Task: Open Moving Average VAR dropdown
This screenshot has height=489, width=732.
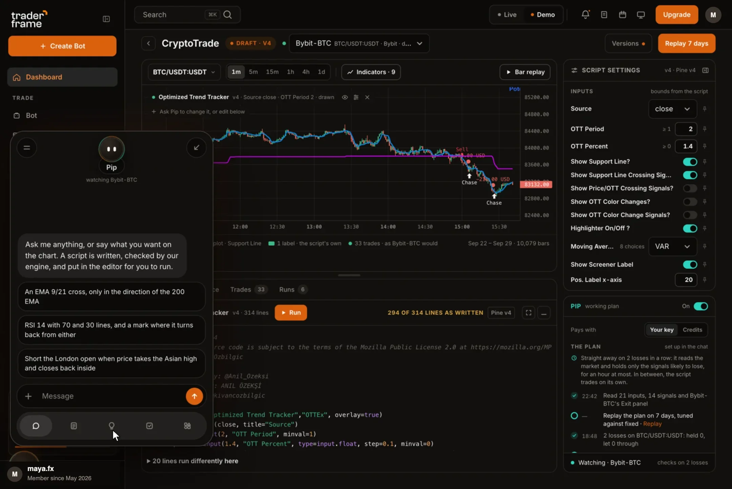Action: 673,247
